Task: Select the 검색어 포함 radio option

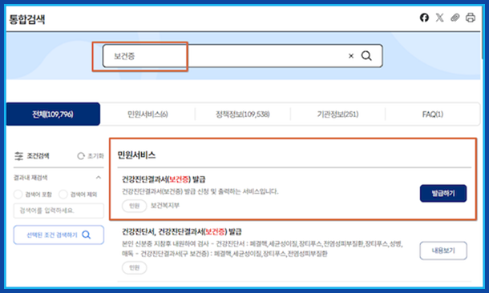Action: [18, 195]
